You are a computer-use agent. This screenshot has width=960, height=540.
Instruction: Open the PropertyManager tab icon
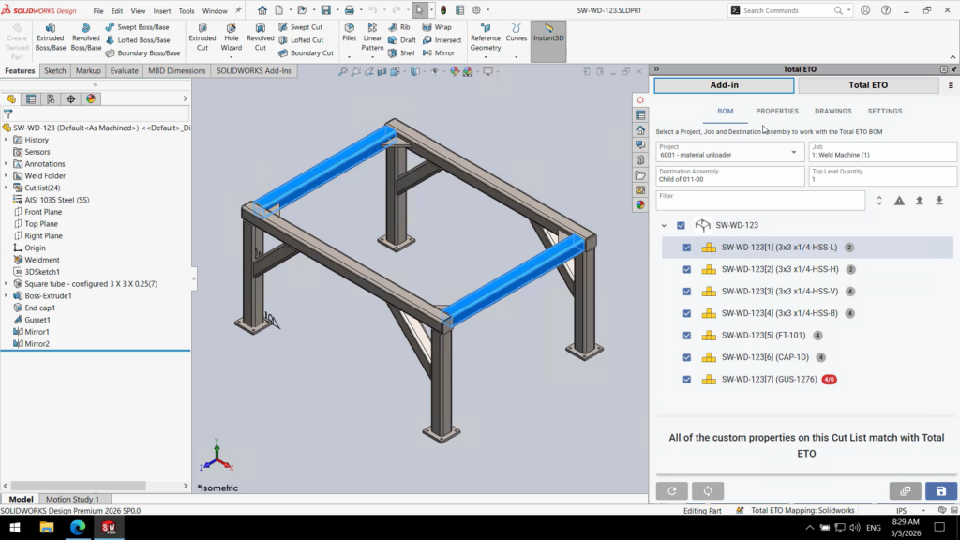click(x=31, y=98)
